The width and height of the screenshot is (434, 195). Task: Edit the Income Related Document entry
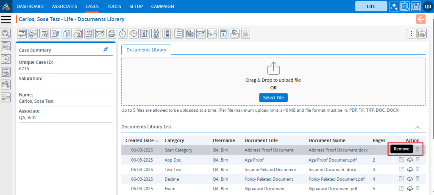401,169
